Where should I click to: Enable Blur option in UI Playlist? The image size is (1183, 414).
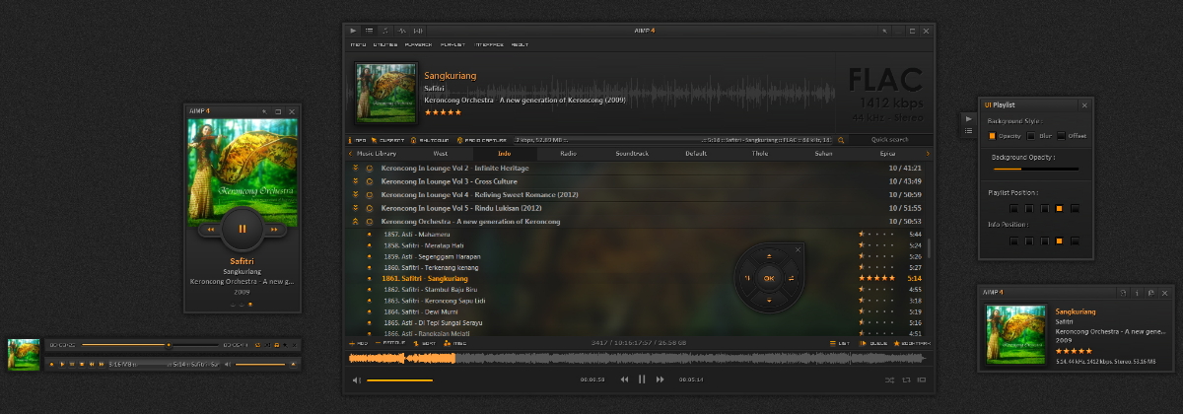[x=1032, y=135]
